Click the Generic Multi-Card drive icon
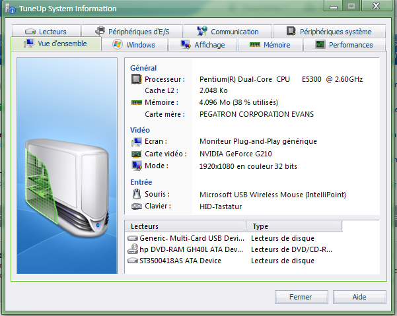The height and width of the screenshot is (316, 397). (x=133, y=238)
